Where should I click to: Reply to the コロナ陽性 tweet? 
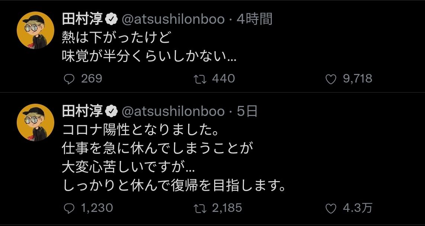(69, 208)
